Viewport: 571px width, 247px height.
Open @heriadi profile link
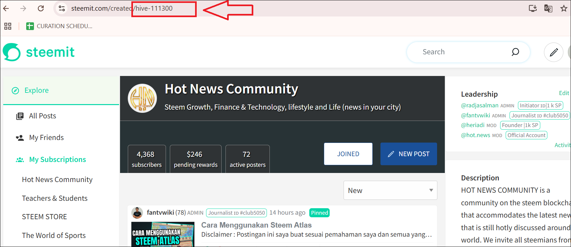(473, 125)
